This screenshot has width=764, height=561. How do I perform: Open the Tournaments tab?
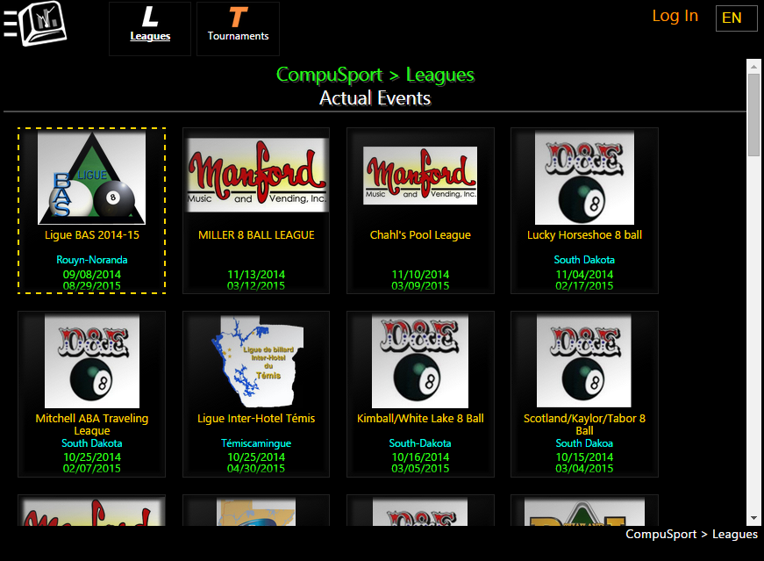click(x=238, y=29)
